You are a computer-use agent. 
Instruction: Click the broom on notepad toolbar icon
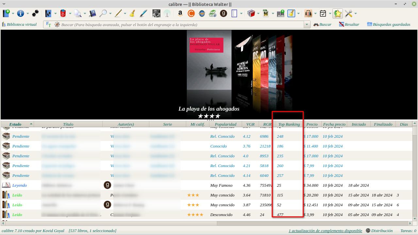291,13
